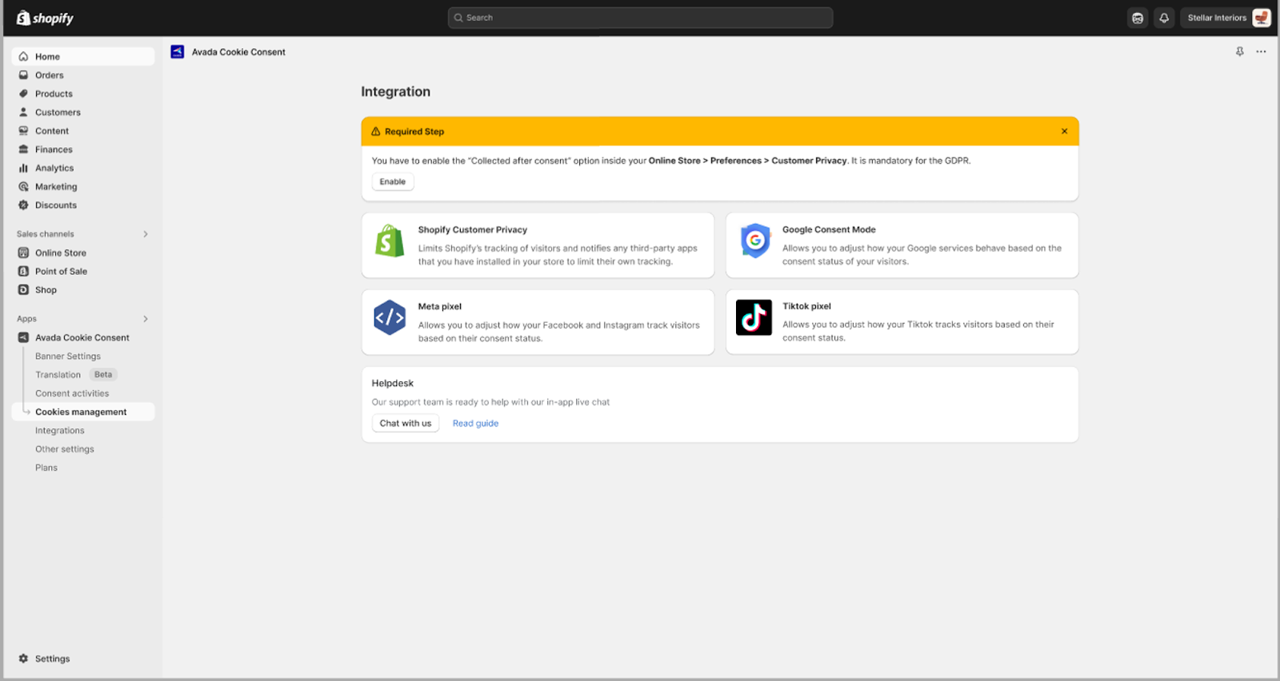Dismiss the Required Step banner

coord(1064,131)
